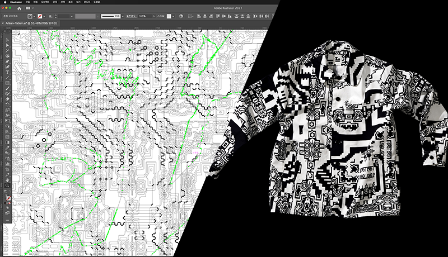Click the opacity label link
Image resolution: width=448 pixels, height=257 pixels.
click(131, 16)
